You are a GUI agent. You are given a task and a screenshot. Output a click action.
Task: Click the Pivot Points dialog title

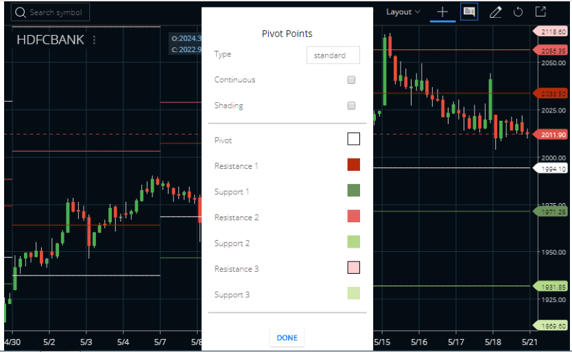pos(287,34)
